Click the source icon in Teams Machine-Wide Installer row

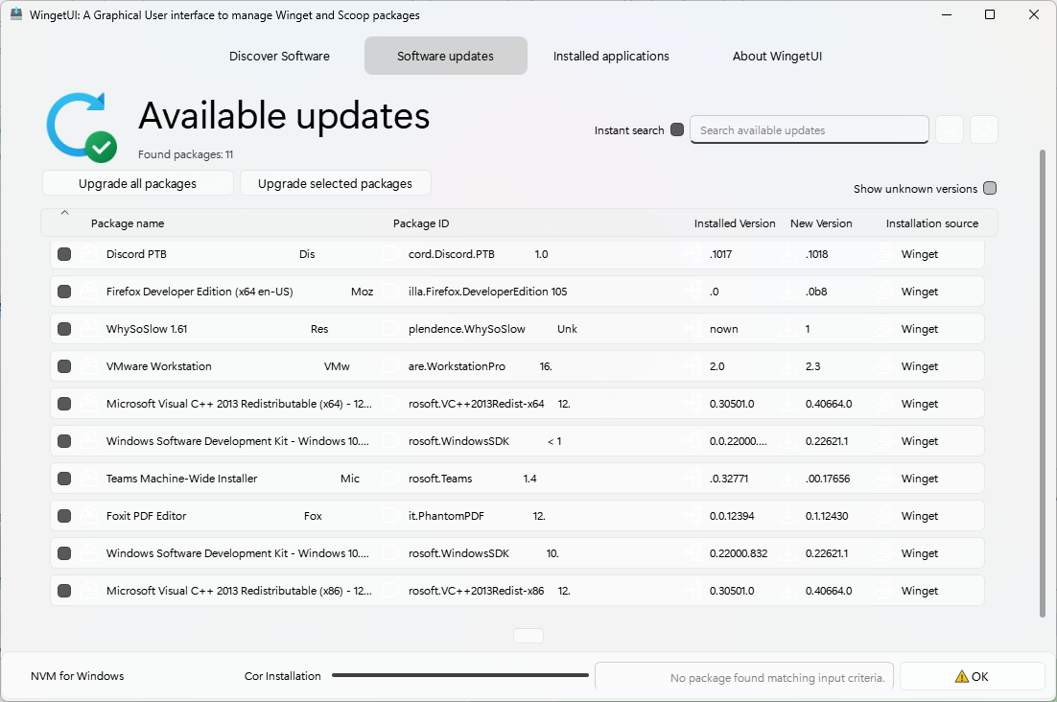pyautogui.click(x=883, y=479)
